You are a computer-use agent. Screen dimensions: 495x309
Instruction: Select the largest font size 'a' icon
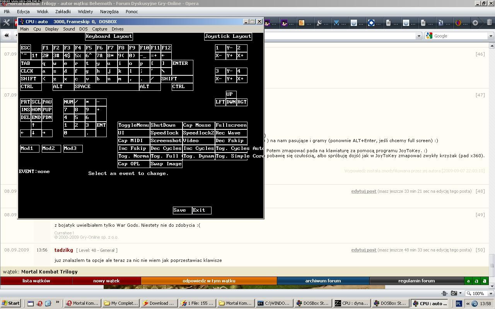pos(484,281)
